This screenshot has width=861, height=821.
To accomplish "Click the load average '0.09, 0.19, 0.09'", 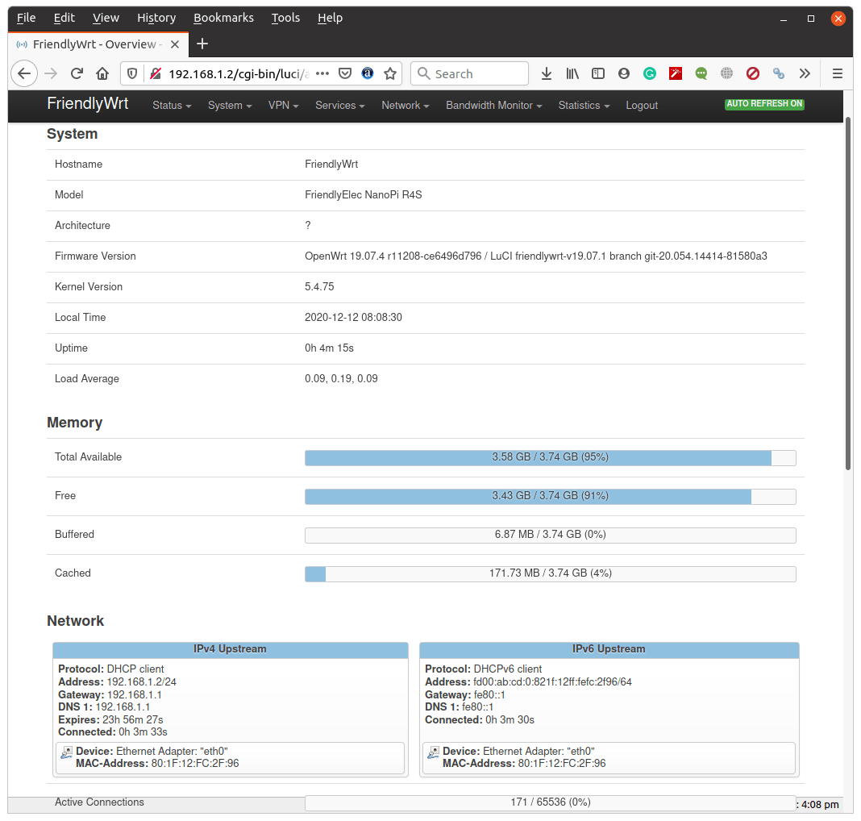I will pyautogui.click(x=341, y=379).
